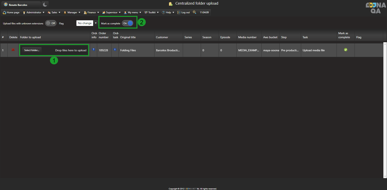Click the Renato Barcelos user avatar icon
Image resolution: width=387 pixels, height=190 pixels.
click(6, 5)
